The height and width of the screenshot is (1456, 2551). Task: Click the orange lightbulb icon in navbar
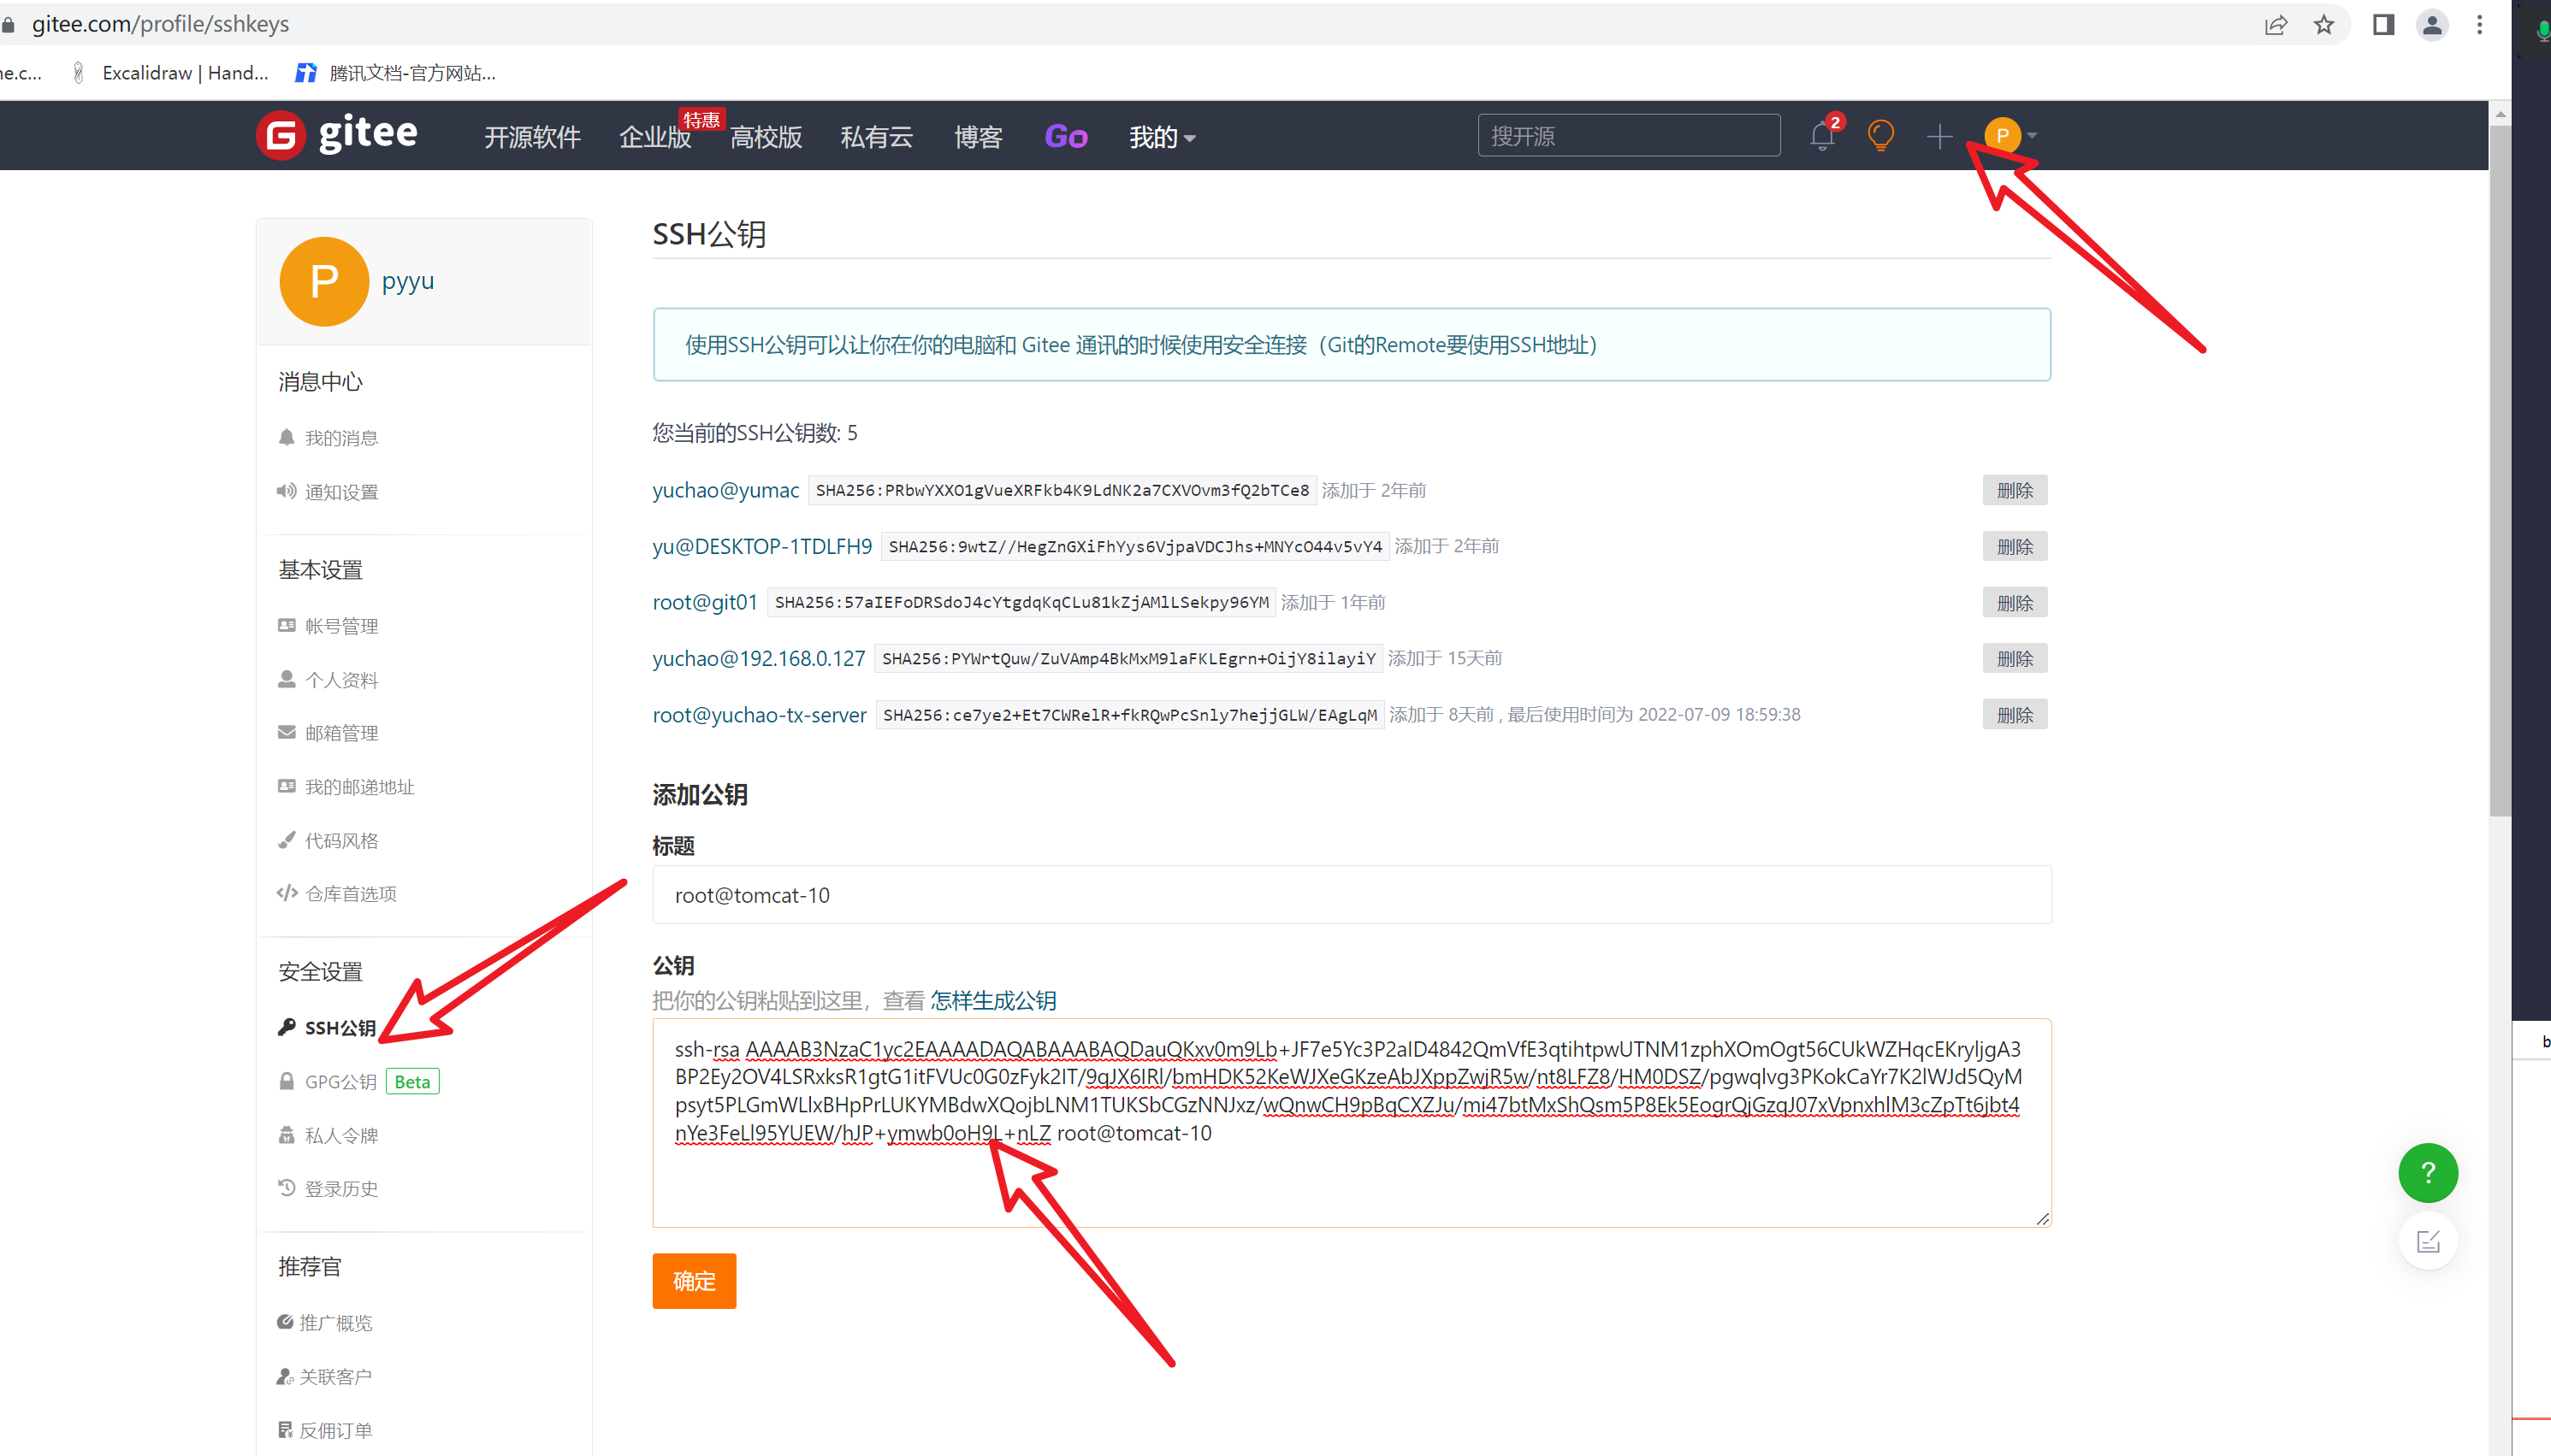pos(1880,136)
